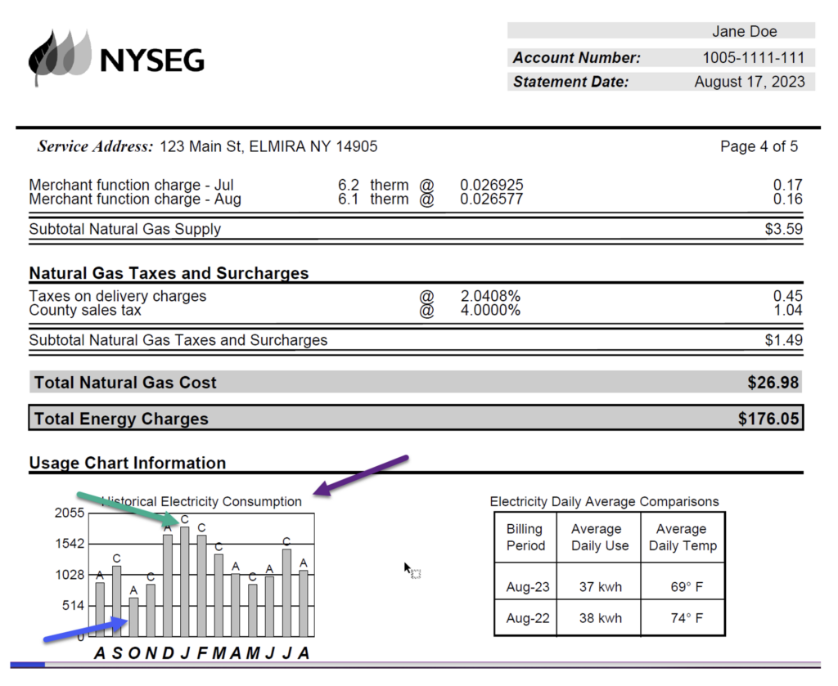Screen dimensions: 838x686
Task: Click the February bar in the chart
Action: click(x=201, y=586)
